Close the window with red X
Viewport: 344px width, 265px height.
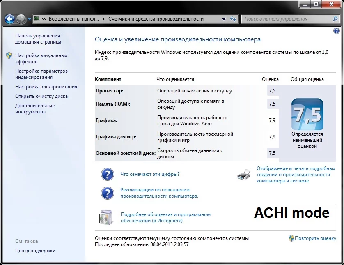[332, 4]
